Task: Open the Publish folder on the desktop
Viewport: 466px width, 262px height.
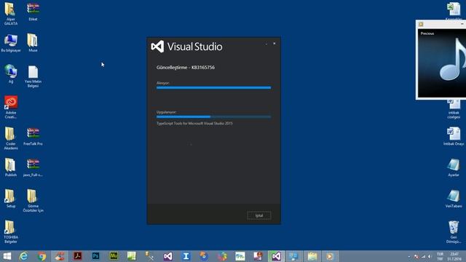Action: (x=11, y=167)
